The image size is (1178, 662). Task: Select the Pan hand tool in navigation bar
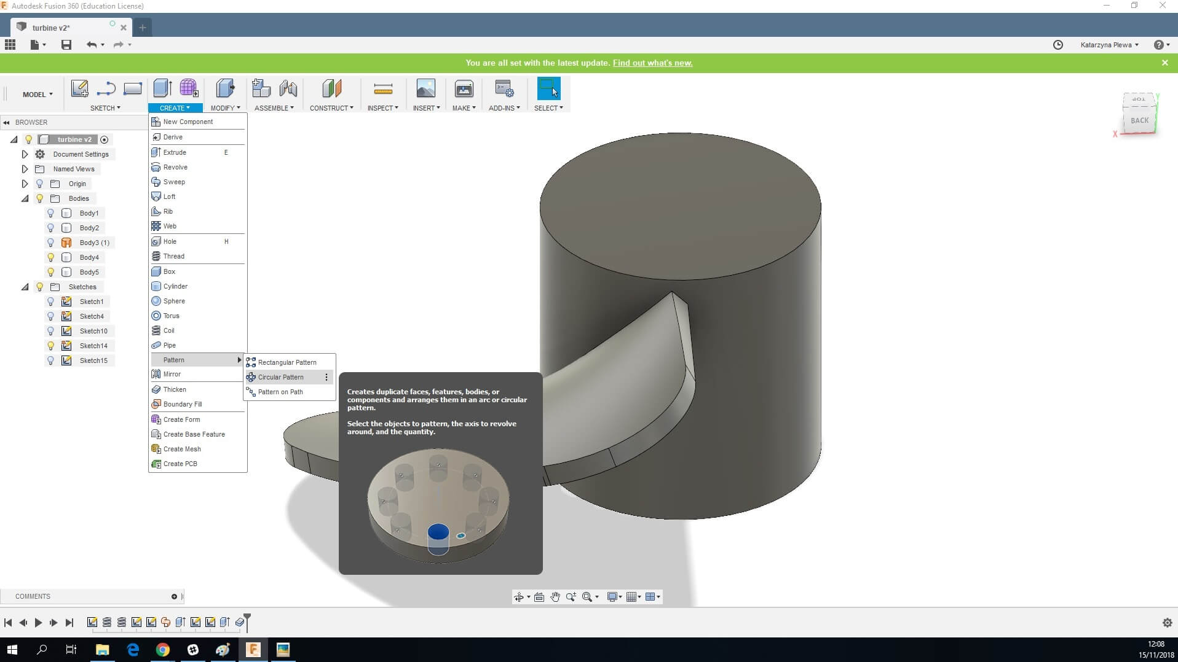click(x=555, y=597)
